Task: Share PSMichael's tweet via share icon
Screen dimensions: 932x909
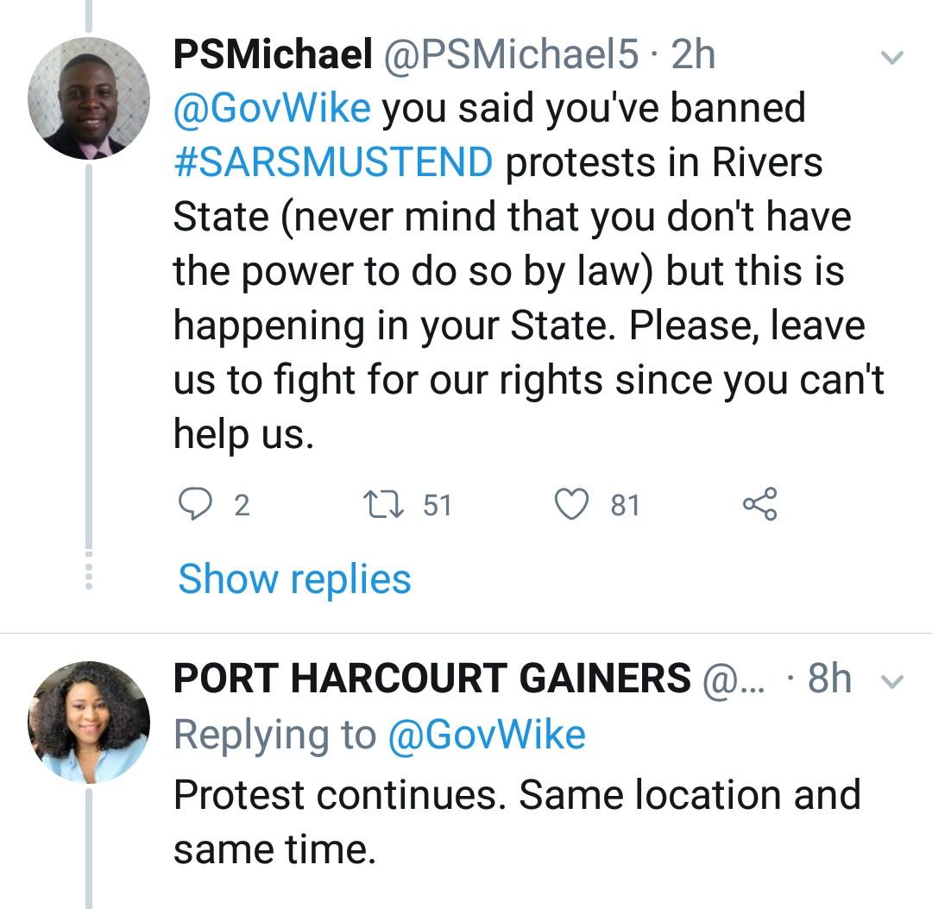Action: tap(759, 504)
